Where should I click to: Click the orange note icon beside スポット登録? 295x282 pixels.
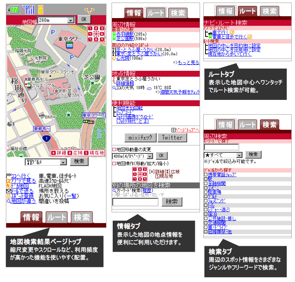pos(8,196)
